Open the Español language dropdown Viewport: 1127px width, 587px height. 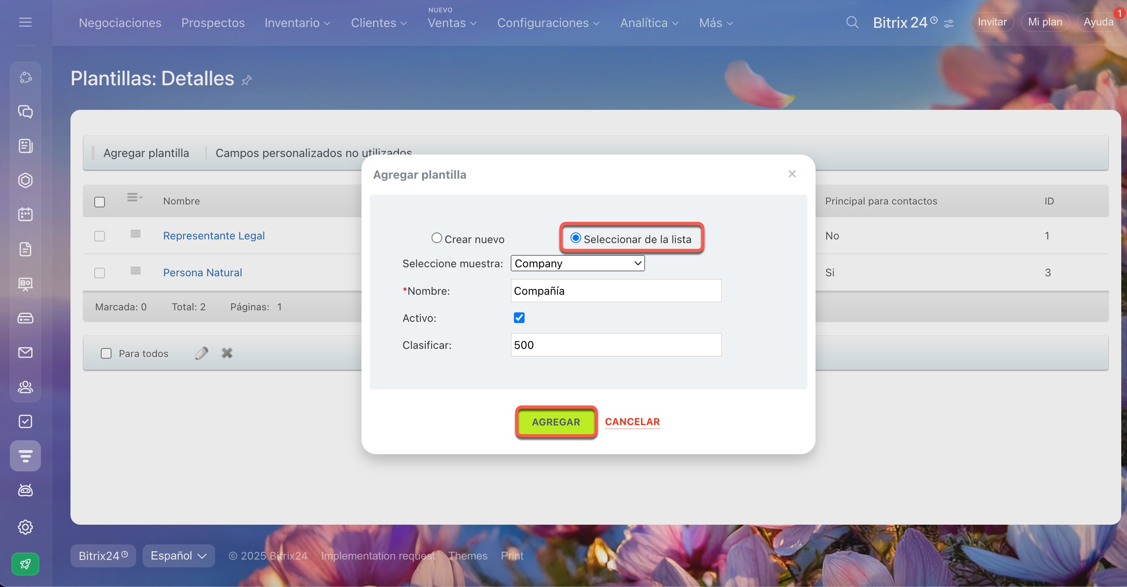click(179, 555)
